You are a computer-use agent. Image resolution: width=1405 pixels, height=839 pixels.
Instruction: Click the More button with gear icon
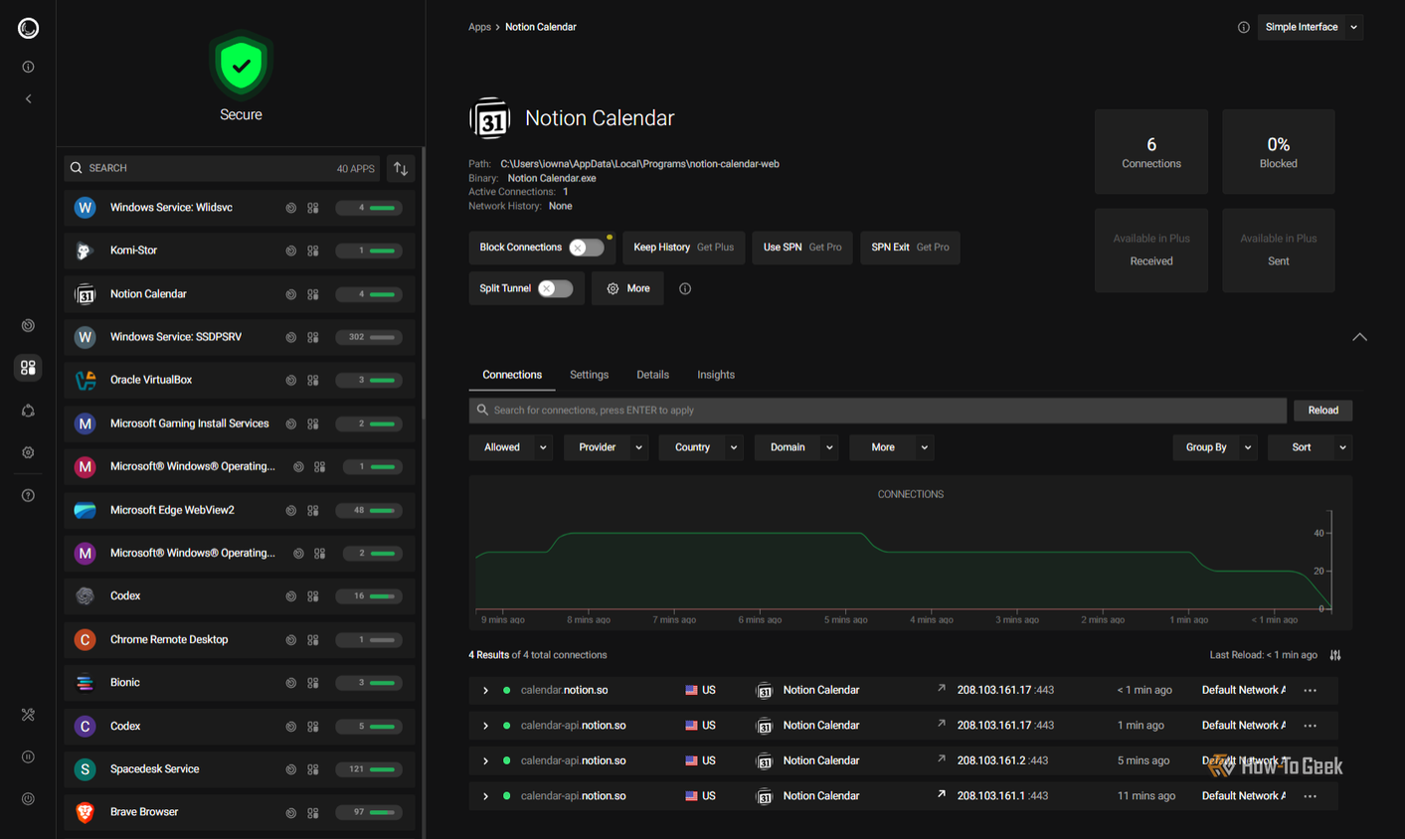click(627, 289)
